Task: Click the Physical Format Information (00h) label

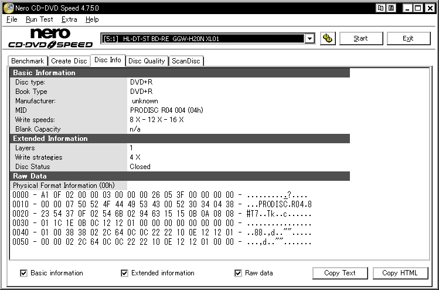Action: 64,186
